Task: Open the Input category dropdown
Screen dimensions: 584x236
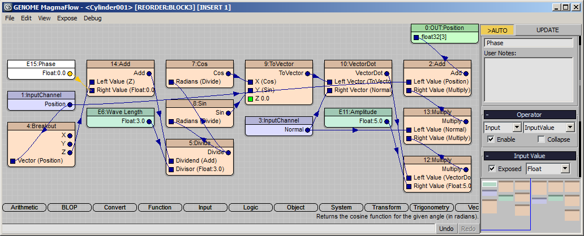Action: [x=502, y=128]
